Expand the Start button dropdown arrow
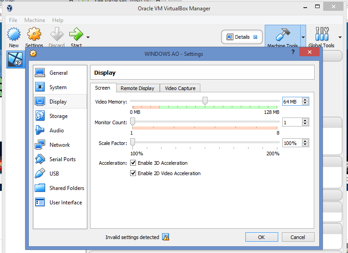Image resolution: width=348 pixels, height=253 pixels. click(x=88, y=37)
